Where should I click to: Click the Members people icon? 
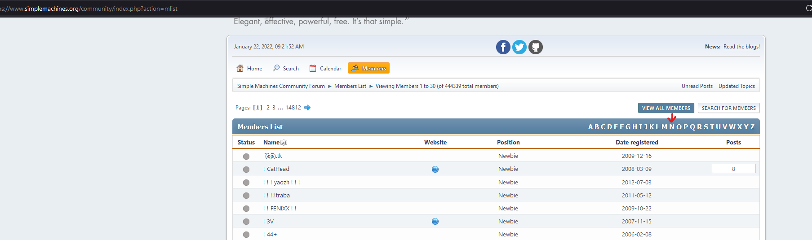pos(355,68)
